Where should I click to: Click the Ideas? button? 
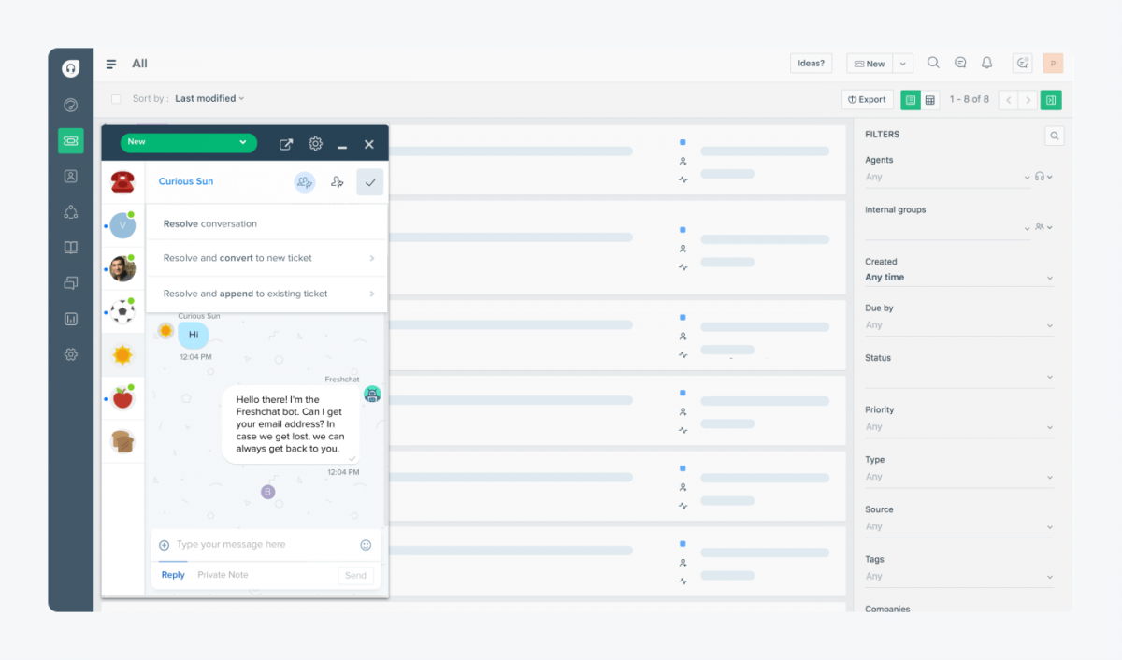click(x=811, y=64)
